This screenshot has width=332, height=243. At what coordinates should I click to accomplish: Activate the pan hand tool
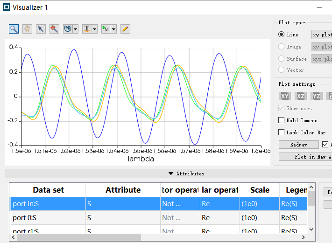tap(28, 29)
